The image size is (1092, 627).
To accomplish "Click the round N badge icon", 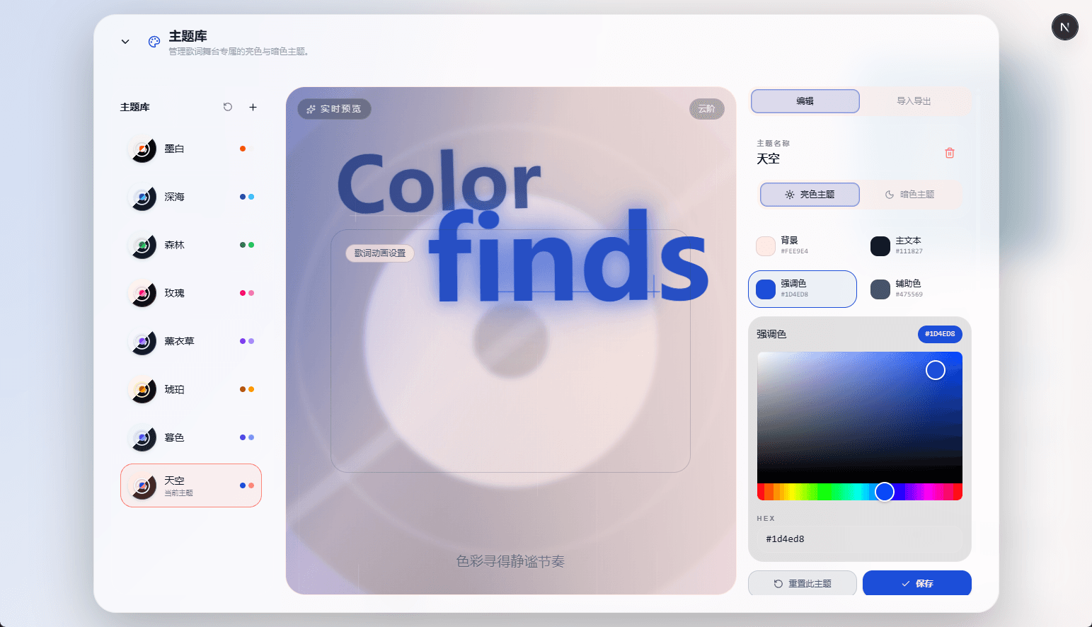I will coord(1065,28).
